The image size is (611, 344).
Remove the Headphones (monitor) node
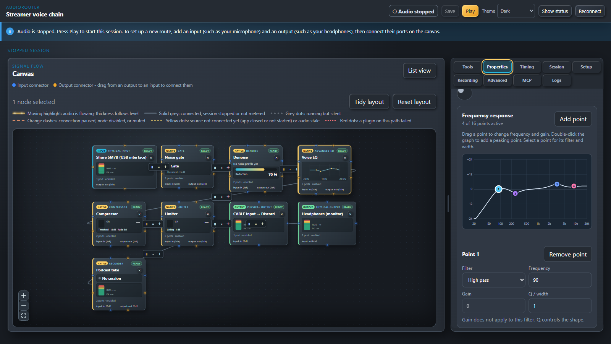click(350, 214)
